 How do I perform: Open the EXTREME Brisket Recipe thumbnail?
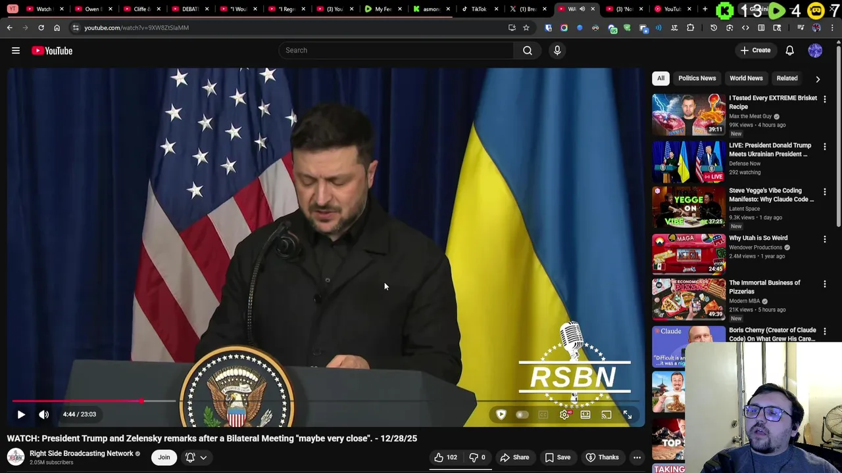(689, 114)
